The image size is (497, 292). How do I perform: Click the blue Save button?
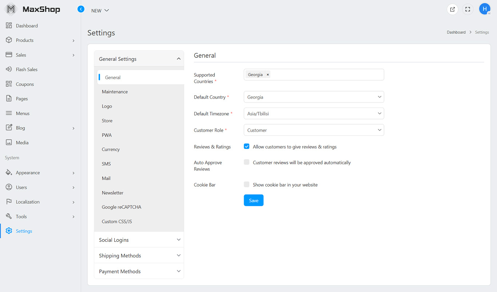254,200
